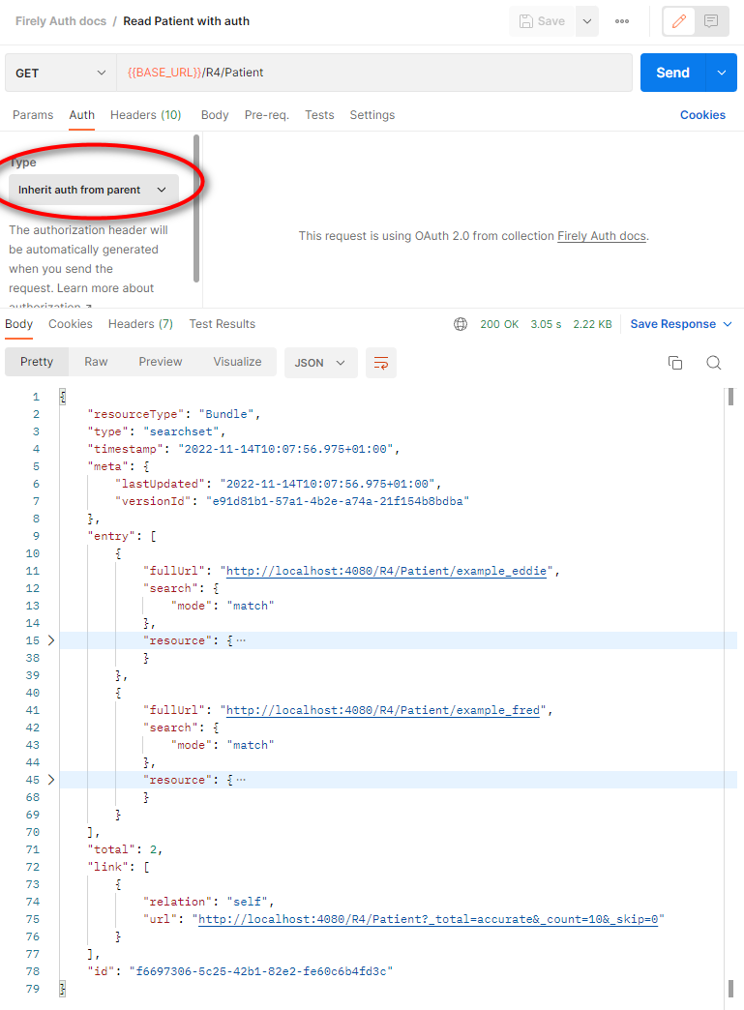744x1010 pixels.
Task: Open the Save options dropdown arrow
Action: click(x=587, y=21)
